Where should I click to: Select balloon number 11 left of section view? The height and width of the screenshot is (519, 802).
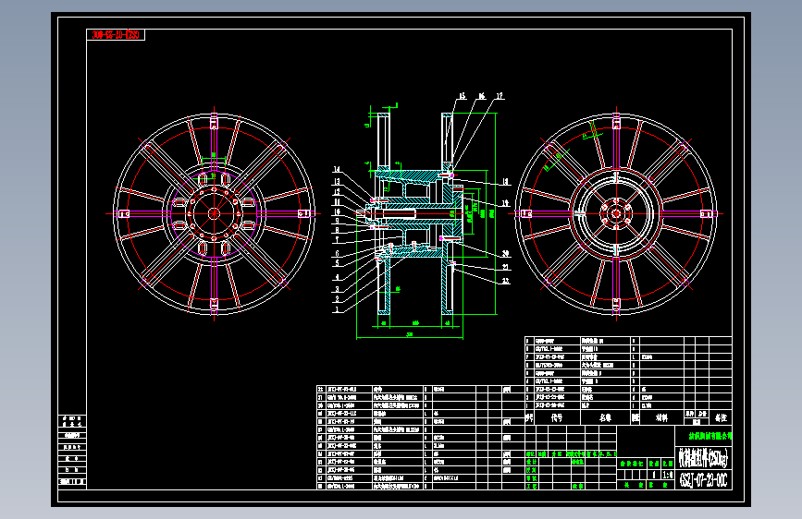tap(337, 201)
